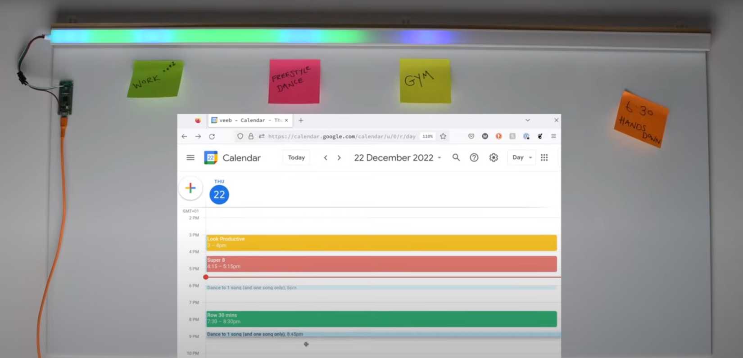This screenshot has height=358, width=743.
Task: Click the THU day label
Action: click(x=219, y=181)
